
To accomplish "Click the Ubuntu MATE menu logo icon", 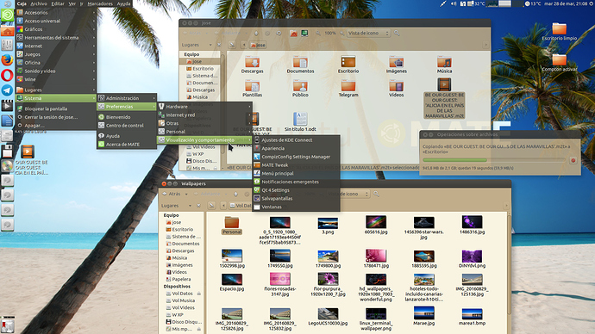I will point(7,15).
